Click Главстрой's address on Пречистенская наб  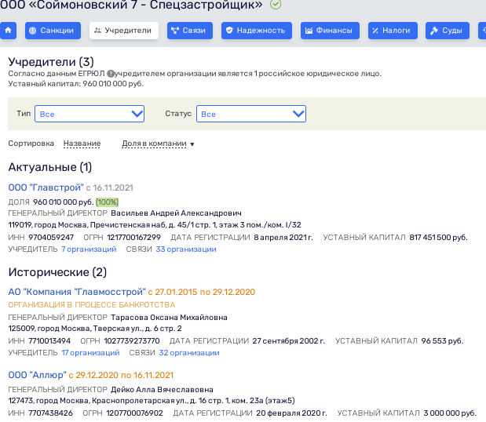[155, 225]
